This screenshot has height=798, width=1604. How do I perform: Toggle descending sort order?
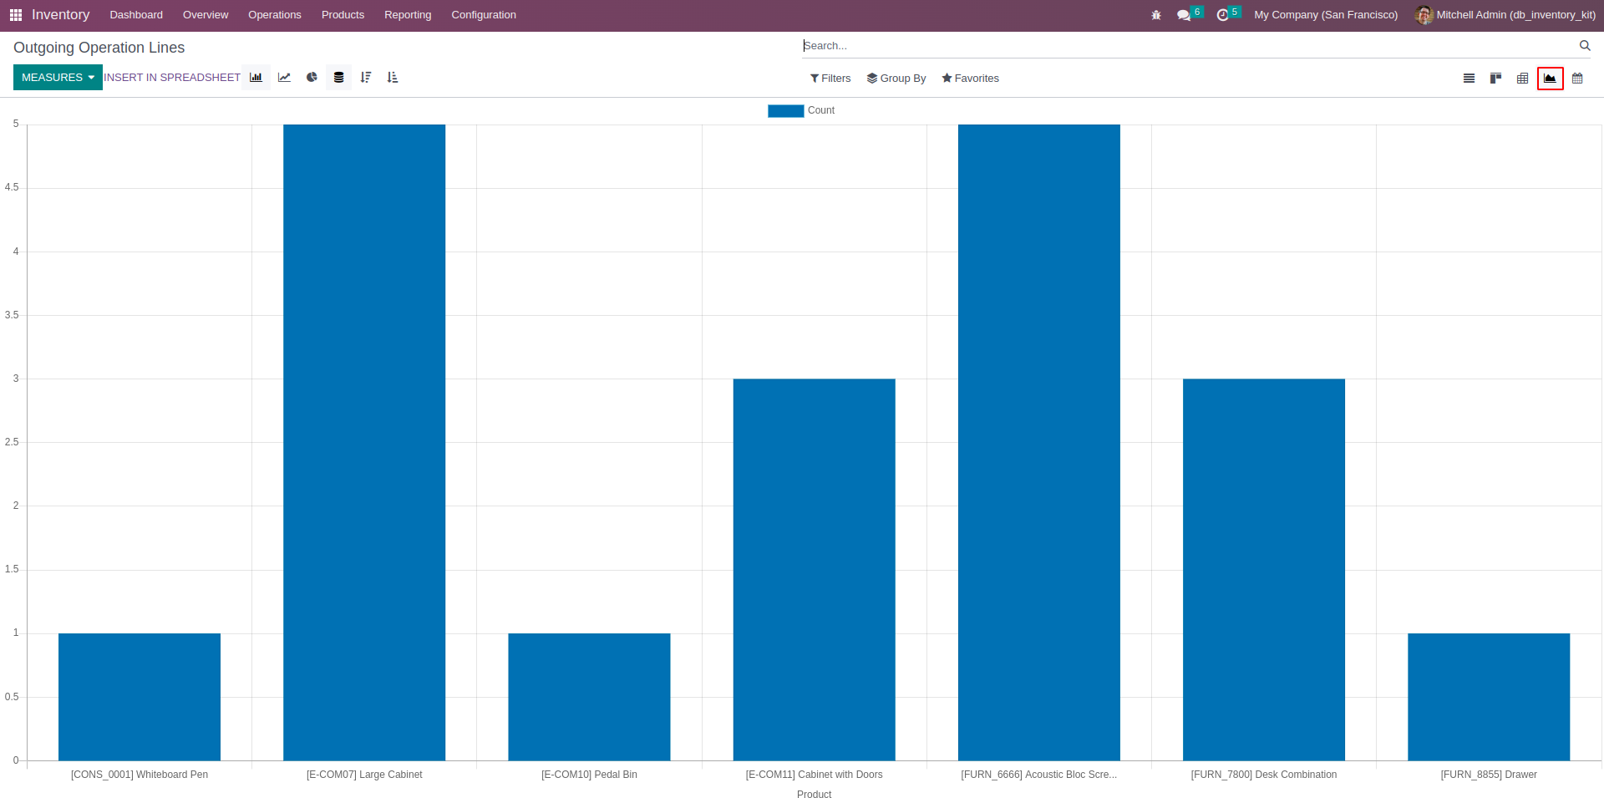[366, 78]
